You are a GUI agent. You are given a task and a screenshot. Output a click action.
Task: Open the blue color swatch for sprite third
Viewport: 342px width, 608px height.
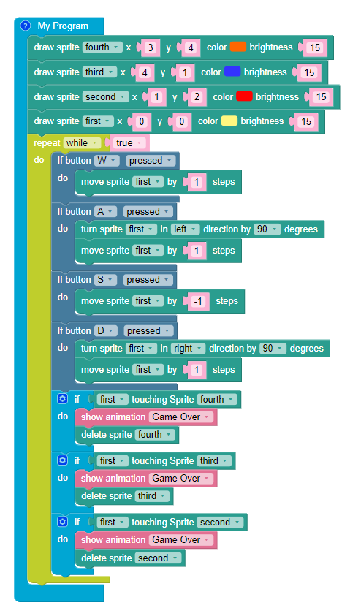[x=232, y=72]
